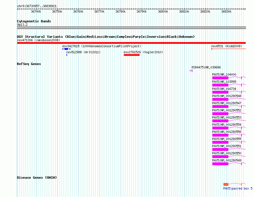Click the Cytogenetic Bands track title
Image resolution: width=254 pixels, height=197 pixels.
[34, 21]
